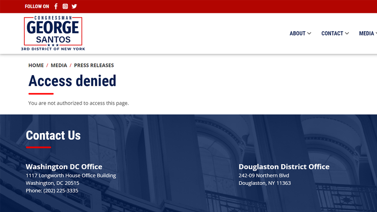Click '1117 Longworth House Office Building' address
377x212 pixels.
[71, 175]
